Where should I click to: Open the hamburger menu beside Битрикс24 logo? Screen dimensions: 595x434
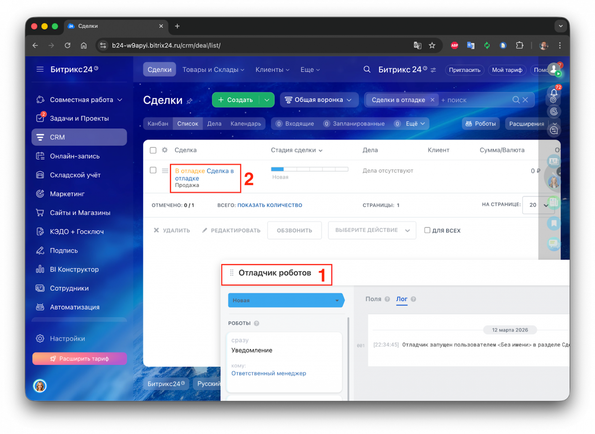pyautogui.click(x=40, y=69)
